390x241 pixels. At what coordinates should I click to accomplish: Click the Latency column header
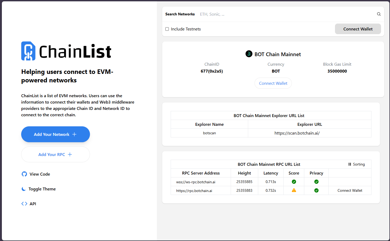click(271, 173)
